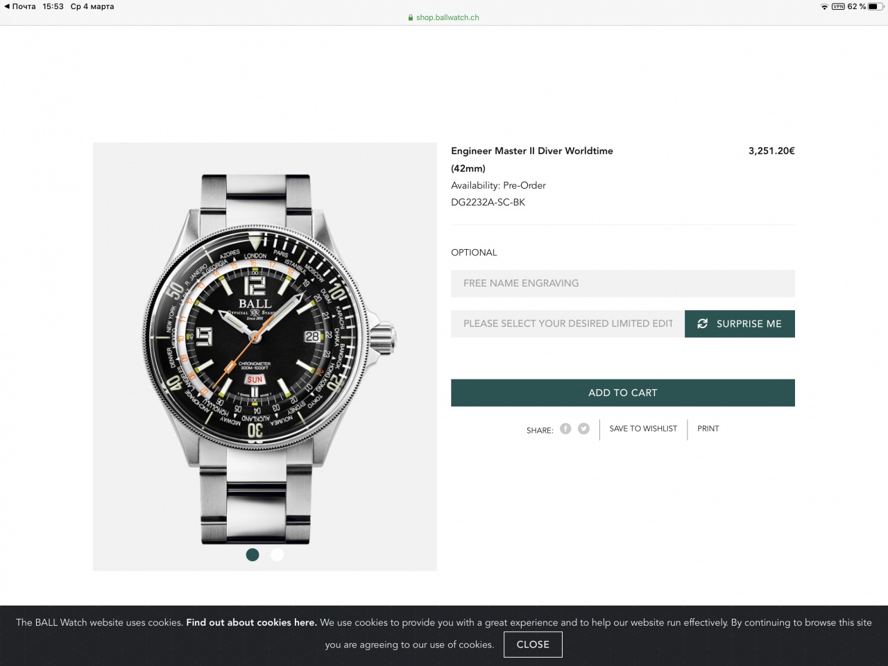Screen dimensions: 888x666
Task: Click Save to Wishlist
Action: coord(643,429)
